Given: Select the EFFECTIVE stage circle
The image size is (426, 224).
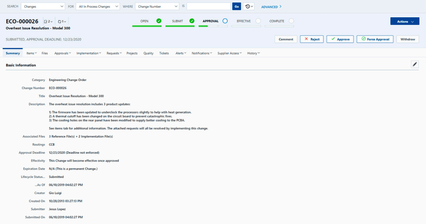Looking at the screenshot, I should click(258, 21).
